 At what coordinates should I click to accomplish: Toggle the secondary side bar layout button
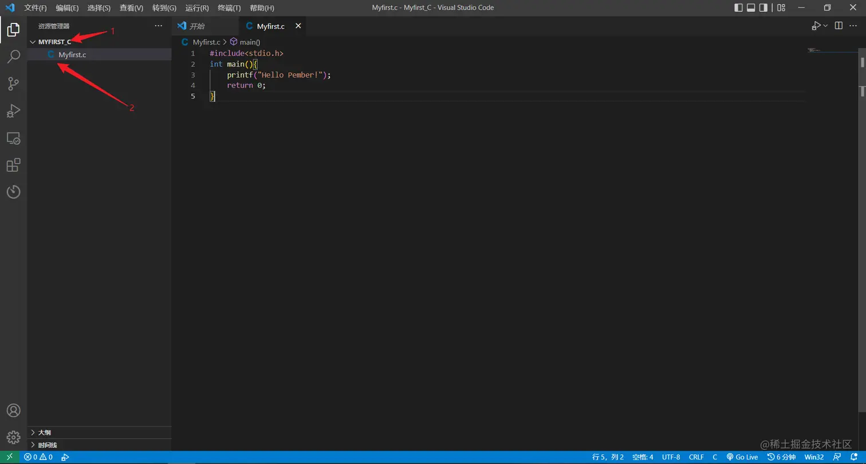tap(763, 8)
